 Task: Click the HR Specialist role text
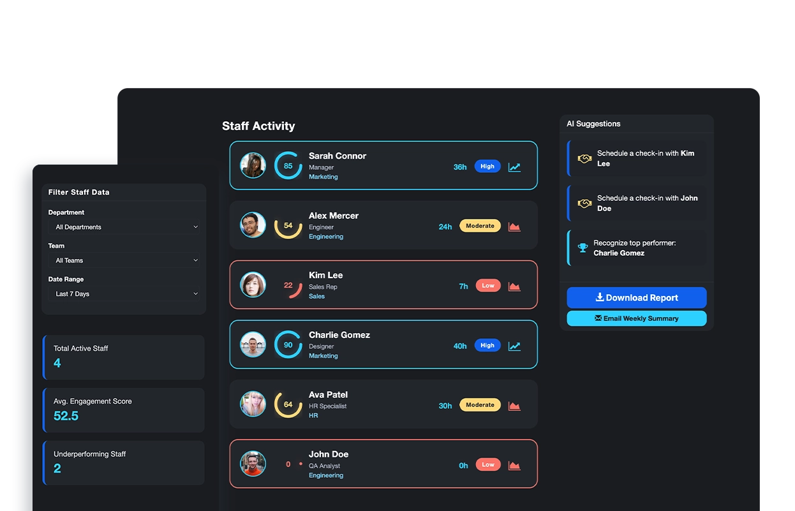click(x=328, y=406)
